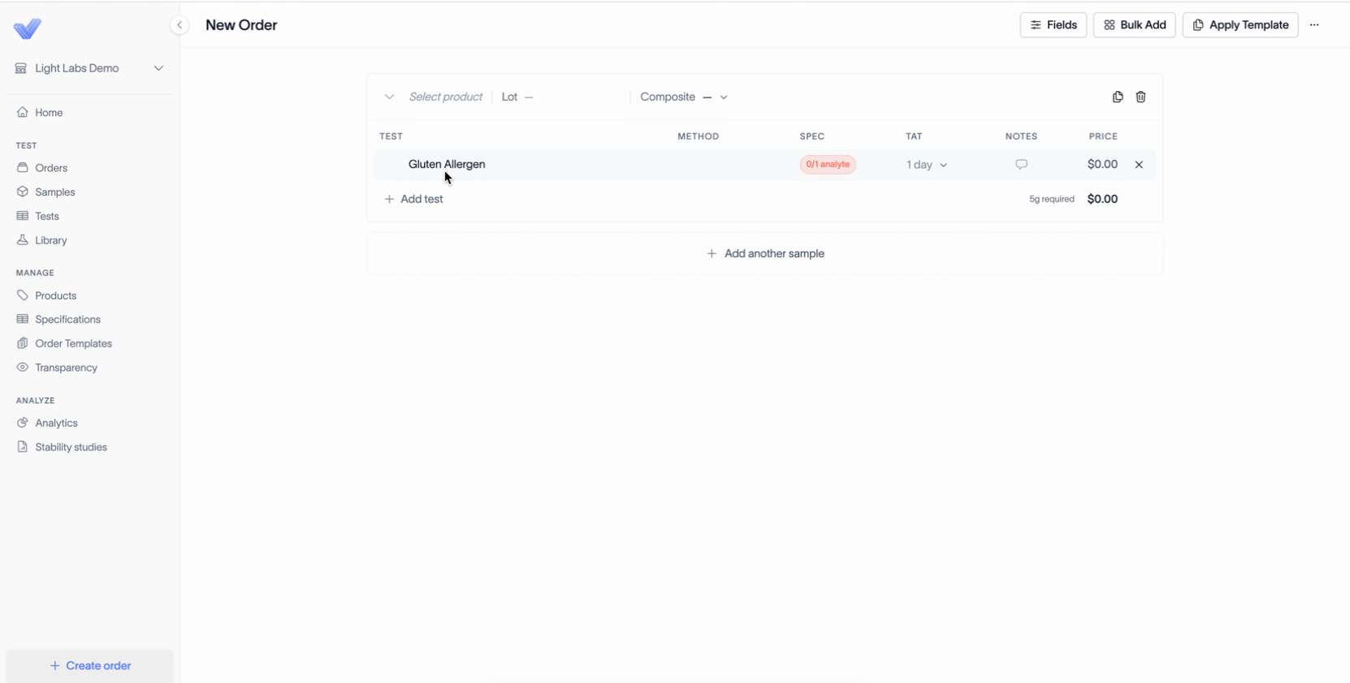The image size is (1350, 683).
Task: Open the Tests page
Action: pos(47,216)
